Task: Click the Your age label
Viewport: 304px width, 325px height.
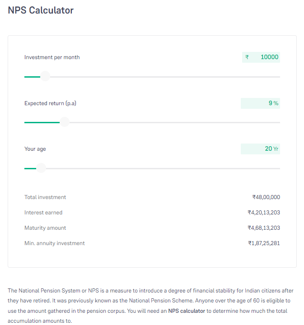Action: (35, 149)
